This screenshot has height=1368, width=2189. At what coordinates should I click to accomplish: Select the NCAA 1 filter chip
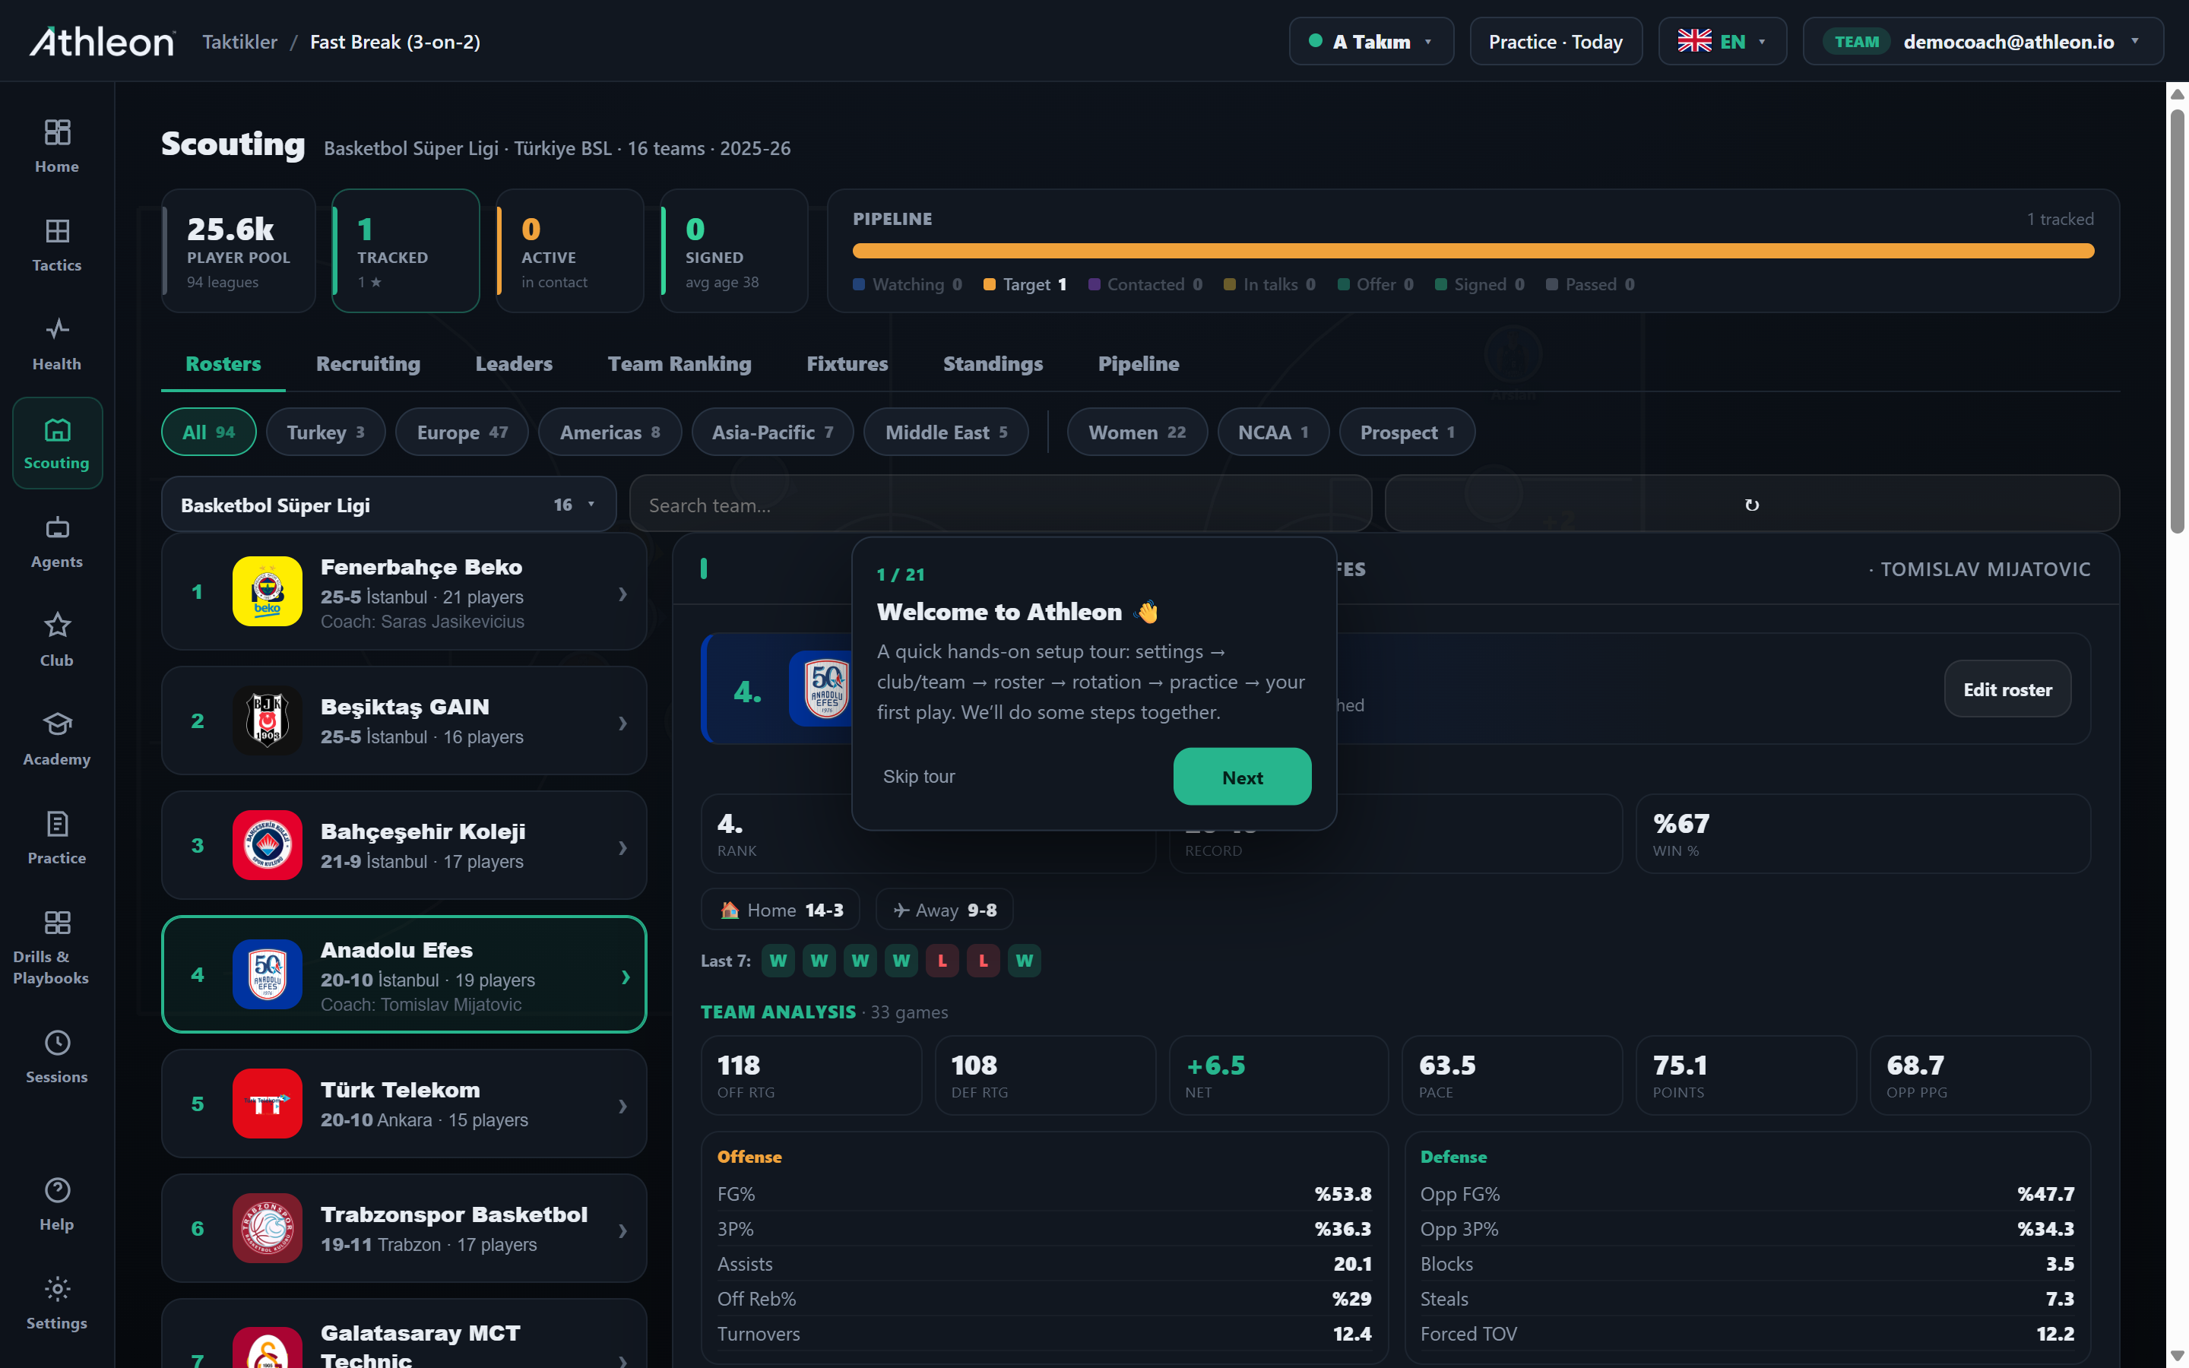(x=1274, y=432)
